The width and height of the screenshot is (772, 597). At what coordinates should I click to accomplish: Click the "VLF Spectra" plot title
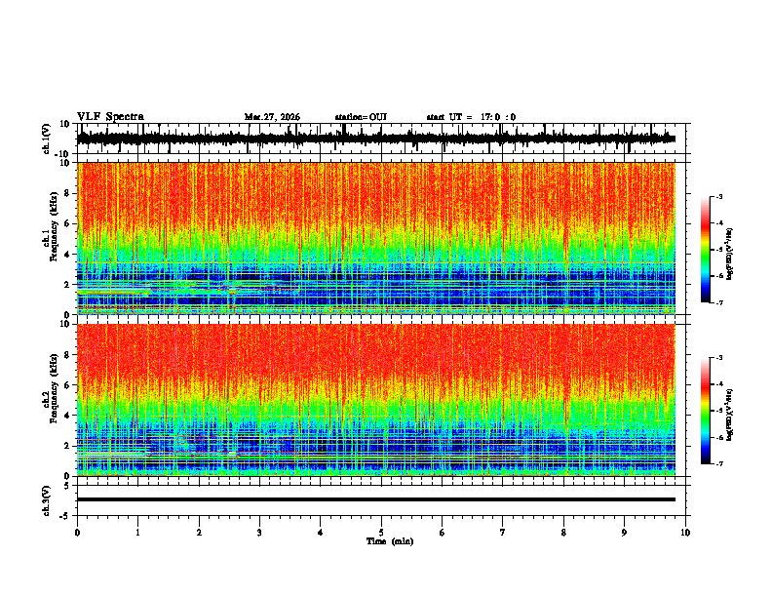(110, 117)
